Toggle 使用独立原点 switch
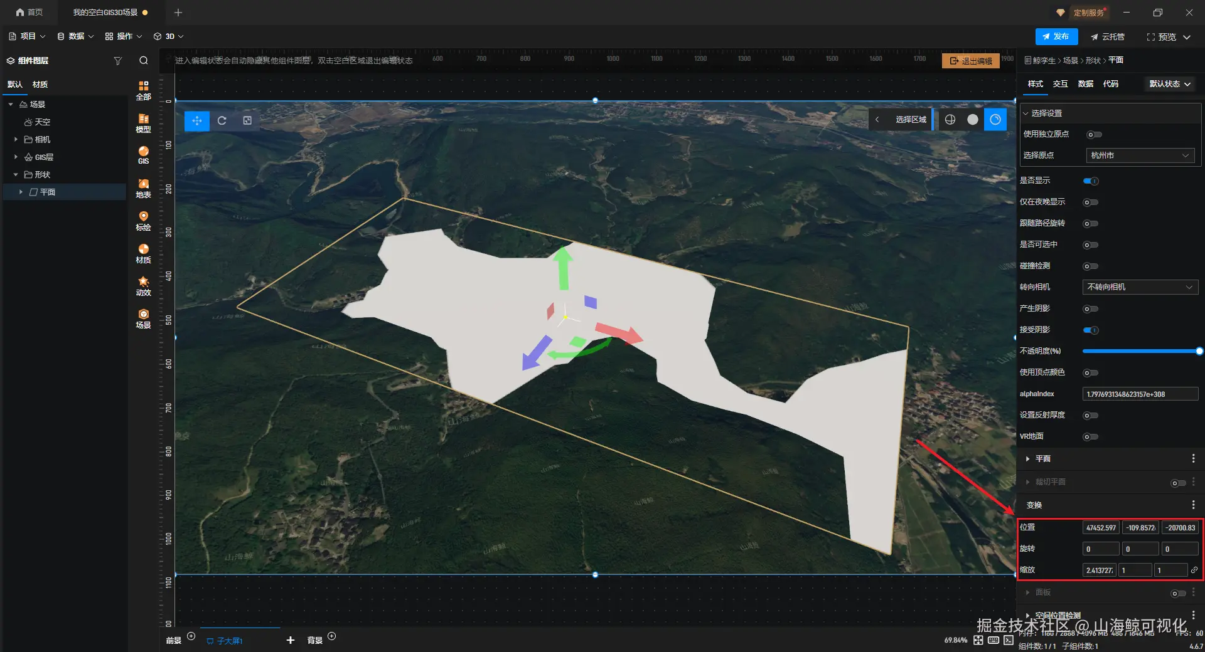The height and width of the screenshot is (652, 1205). click(1094, 135)
